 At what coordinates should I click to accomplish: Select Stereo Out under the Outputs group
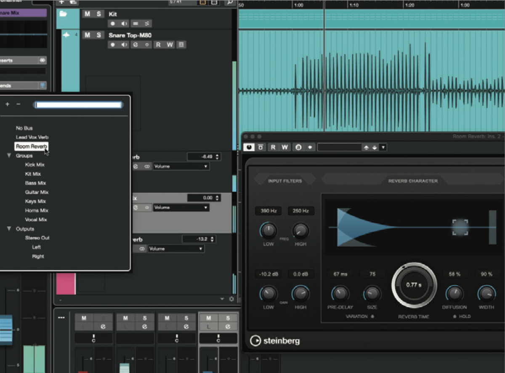click(x=36, y=237)
